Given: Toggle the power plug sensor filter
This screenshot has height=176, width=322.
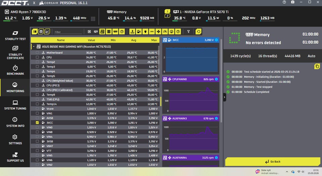Looking at the screenshot, I should pos(145,32).
